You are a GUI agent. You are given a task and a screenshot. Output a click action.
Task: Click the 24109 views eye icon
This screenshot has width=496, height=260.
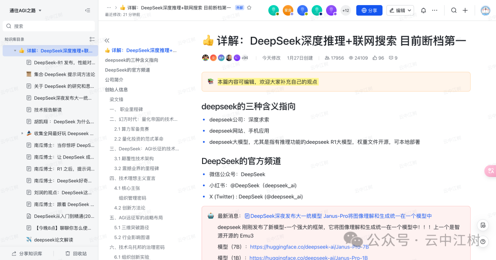coord(351,58)
